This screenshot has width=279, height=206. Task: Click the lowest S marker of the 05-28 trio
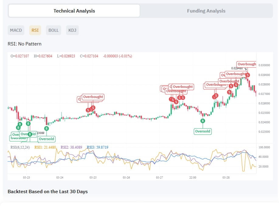pyautogui.click(x=229, y=92)
